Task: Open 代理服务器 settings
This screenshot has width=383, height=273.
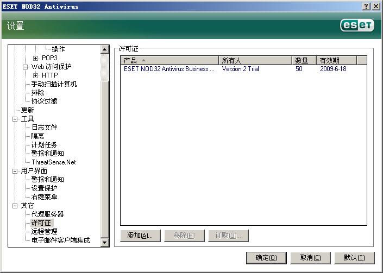Action: point(47,214)
